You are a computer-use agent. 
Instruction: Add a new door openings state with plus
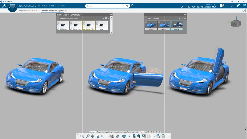click(x=180, y=18)
